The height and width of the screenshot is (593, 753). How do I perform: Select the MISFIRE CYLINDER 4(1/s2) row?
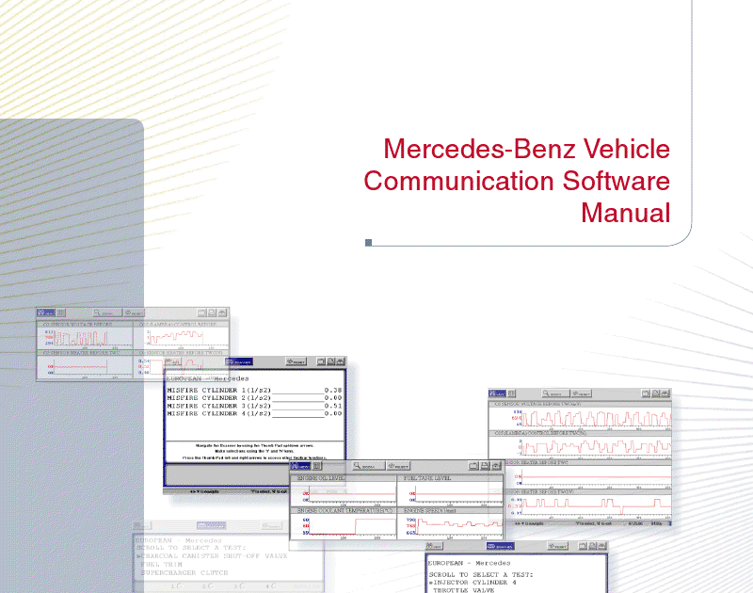click(x=254, y=413)
